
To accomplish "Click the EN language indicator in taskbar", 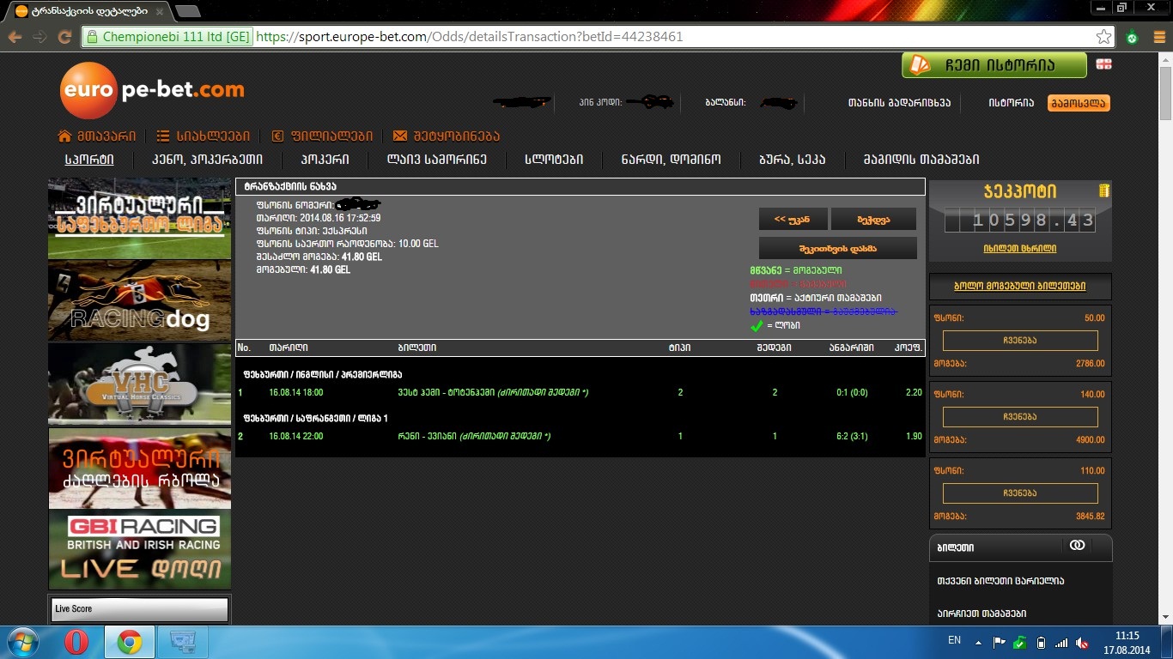I will pos(954,640).
